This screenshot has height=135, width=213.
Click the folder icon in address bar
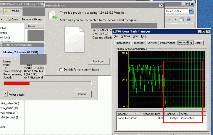pos(6,11)
